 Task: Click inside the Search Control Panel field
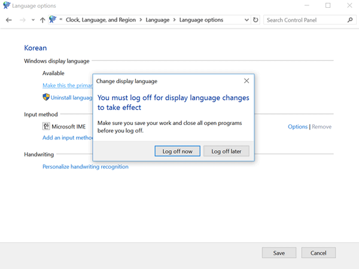point(305,20)
